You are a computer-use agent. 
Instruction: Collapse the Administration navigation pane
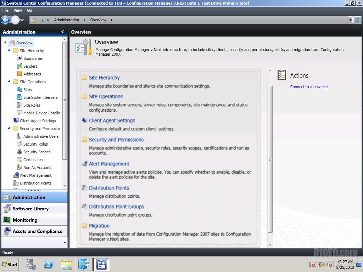[x=62, y=32]
